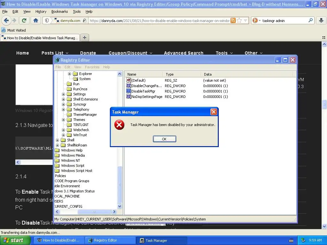
Task: Expand the Settings registry key
Action: 64,94
